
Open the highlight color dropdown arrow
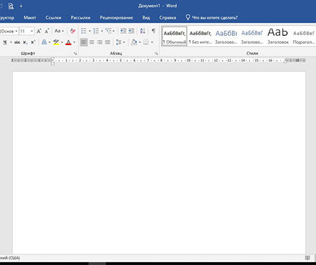tap(62, 42)
